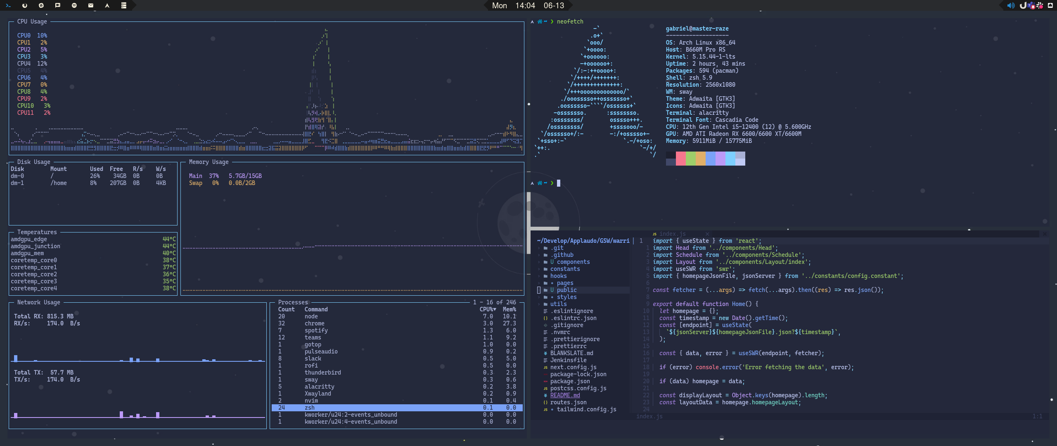Open Slack from the system tray
The height and width of the screenshot is (446, 1057).
(1040, 5)
